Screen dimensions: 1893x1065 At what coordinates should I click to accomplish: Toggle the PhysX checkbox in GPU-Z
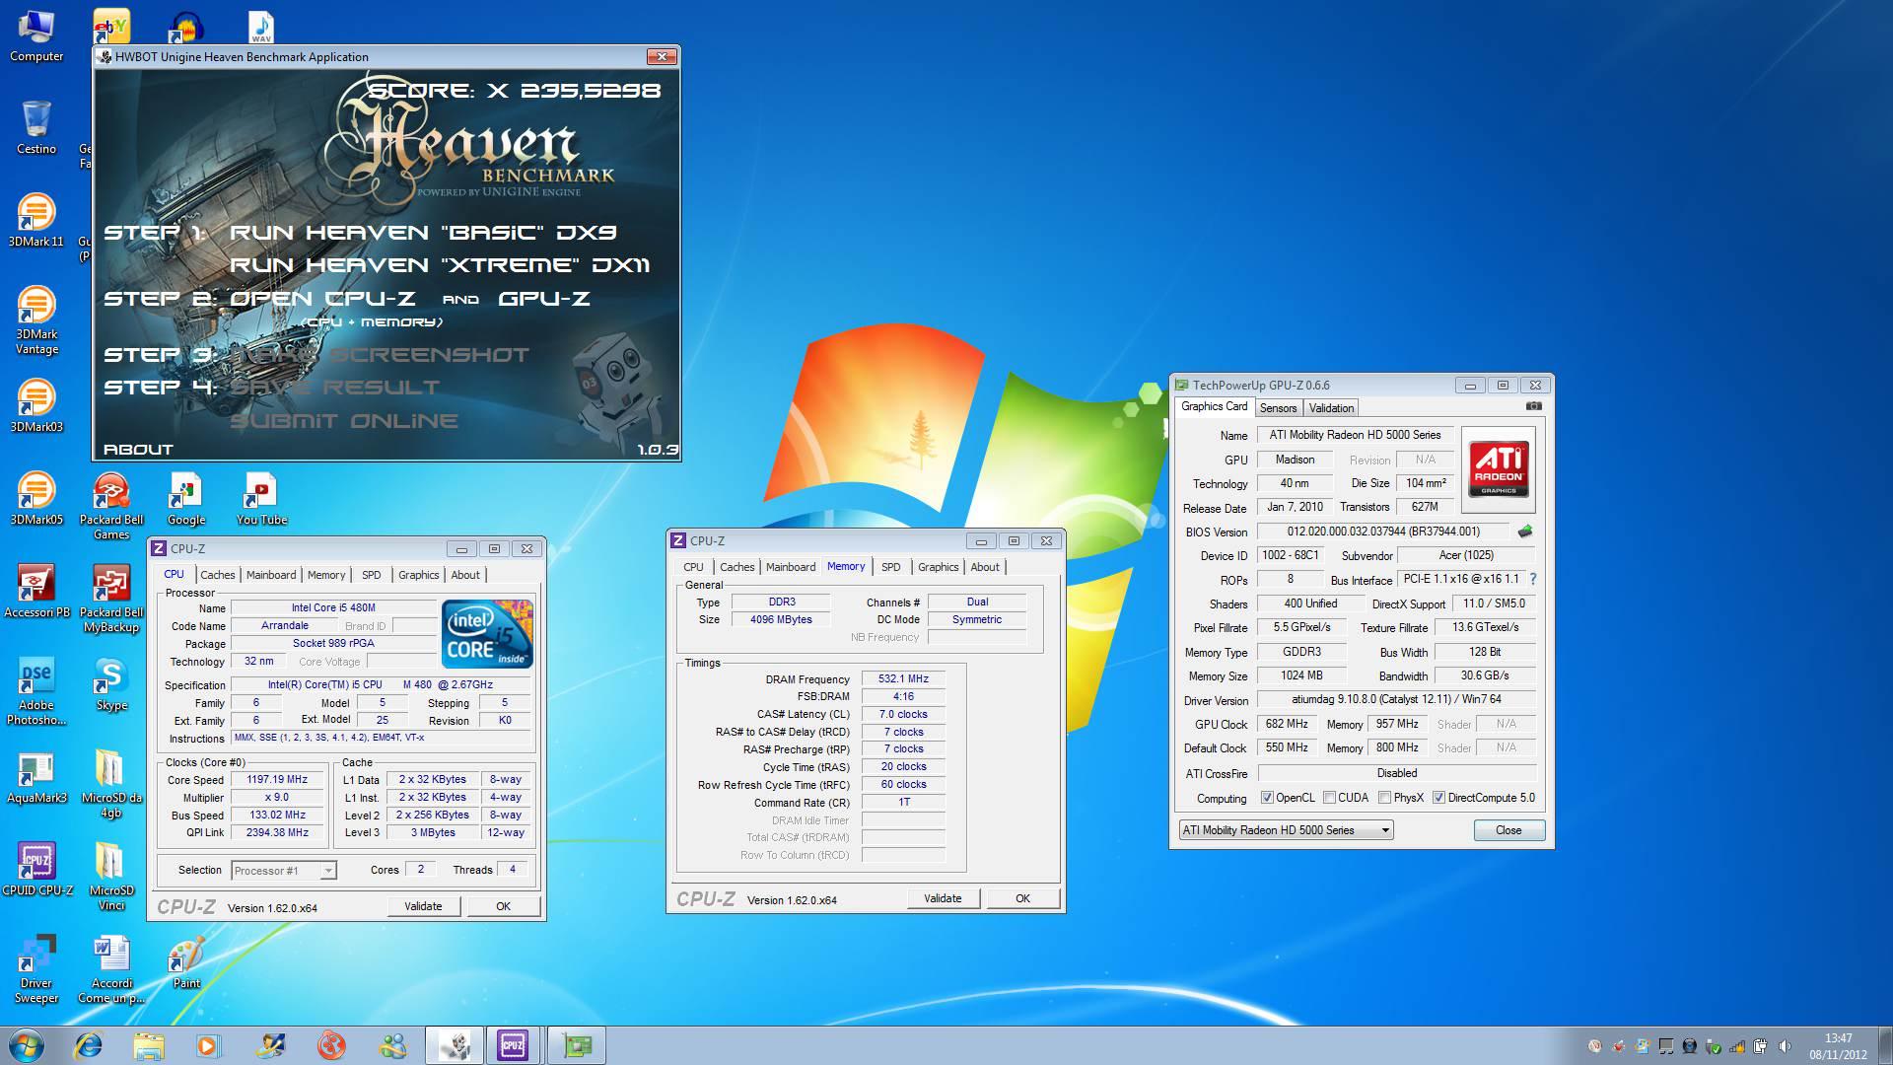tap(1384, 798)
